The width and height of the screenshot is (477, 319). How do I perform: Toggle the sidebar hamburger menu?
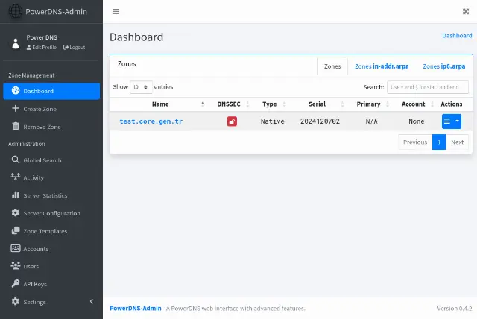coord(116,12)
